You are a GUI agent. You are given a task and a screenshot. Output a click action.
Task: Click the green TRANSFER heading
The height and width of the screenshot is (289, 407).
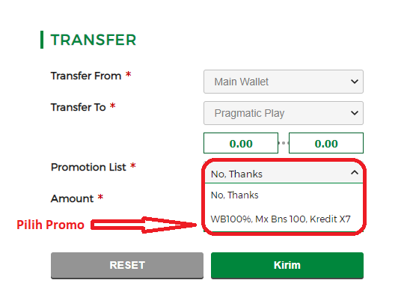(94, 40)
